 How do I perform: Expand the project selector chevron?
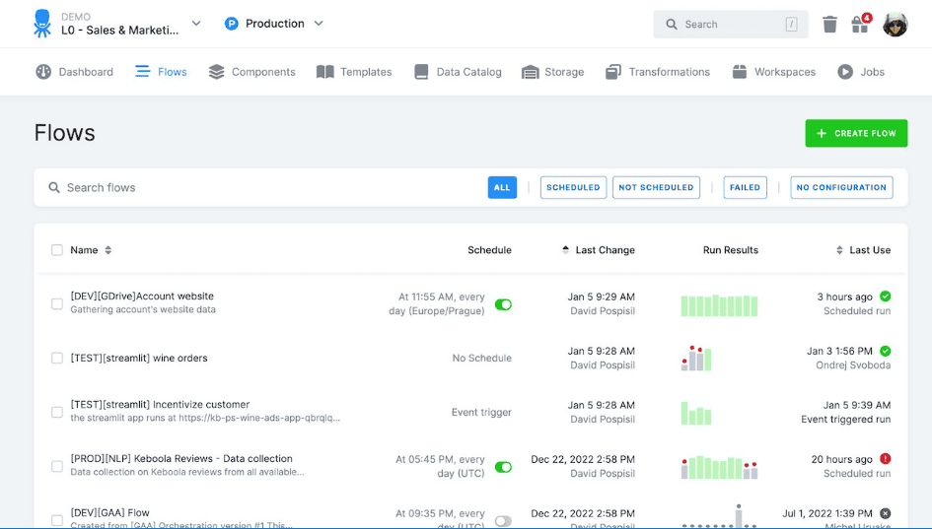pos(196,24)
